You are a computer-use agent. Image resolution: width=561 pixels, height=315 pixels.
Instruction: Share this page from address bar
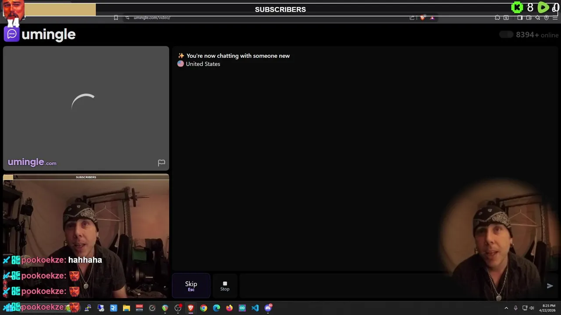pyautogui.click(x=412, y=17)
